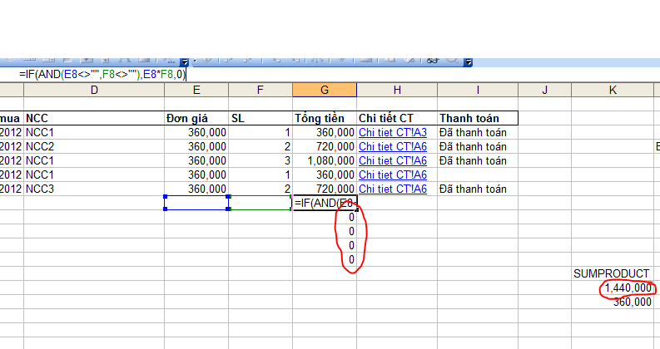660x349 pixels.
Task: Open the toolbar options dropdown after the binoculars
Action: [468, 62]
